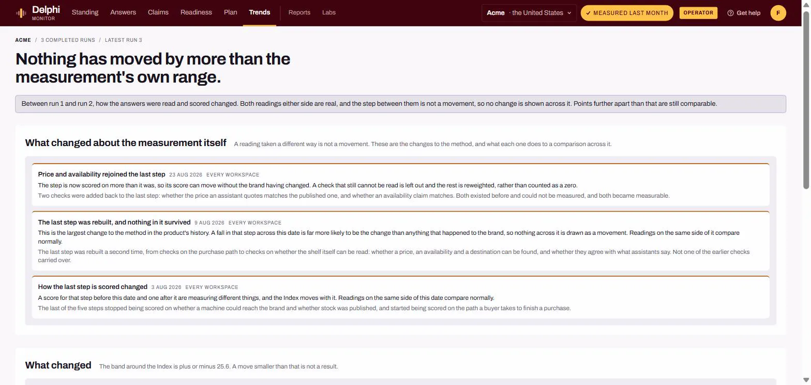Click the Operator badge
The image size is (811, 385).
click(x=698, y=13)
